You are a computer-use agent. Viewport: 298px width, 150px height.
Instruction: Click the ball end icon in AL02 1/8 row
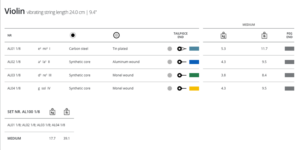[182, 62]
